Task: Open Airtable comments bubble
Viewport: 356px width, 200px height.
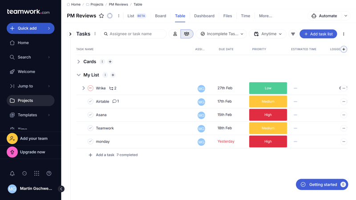Action: click(116, 101)
